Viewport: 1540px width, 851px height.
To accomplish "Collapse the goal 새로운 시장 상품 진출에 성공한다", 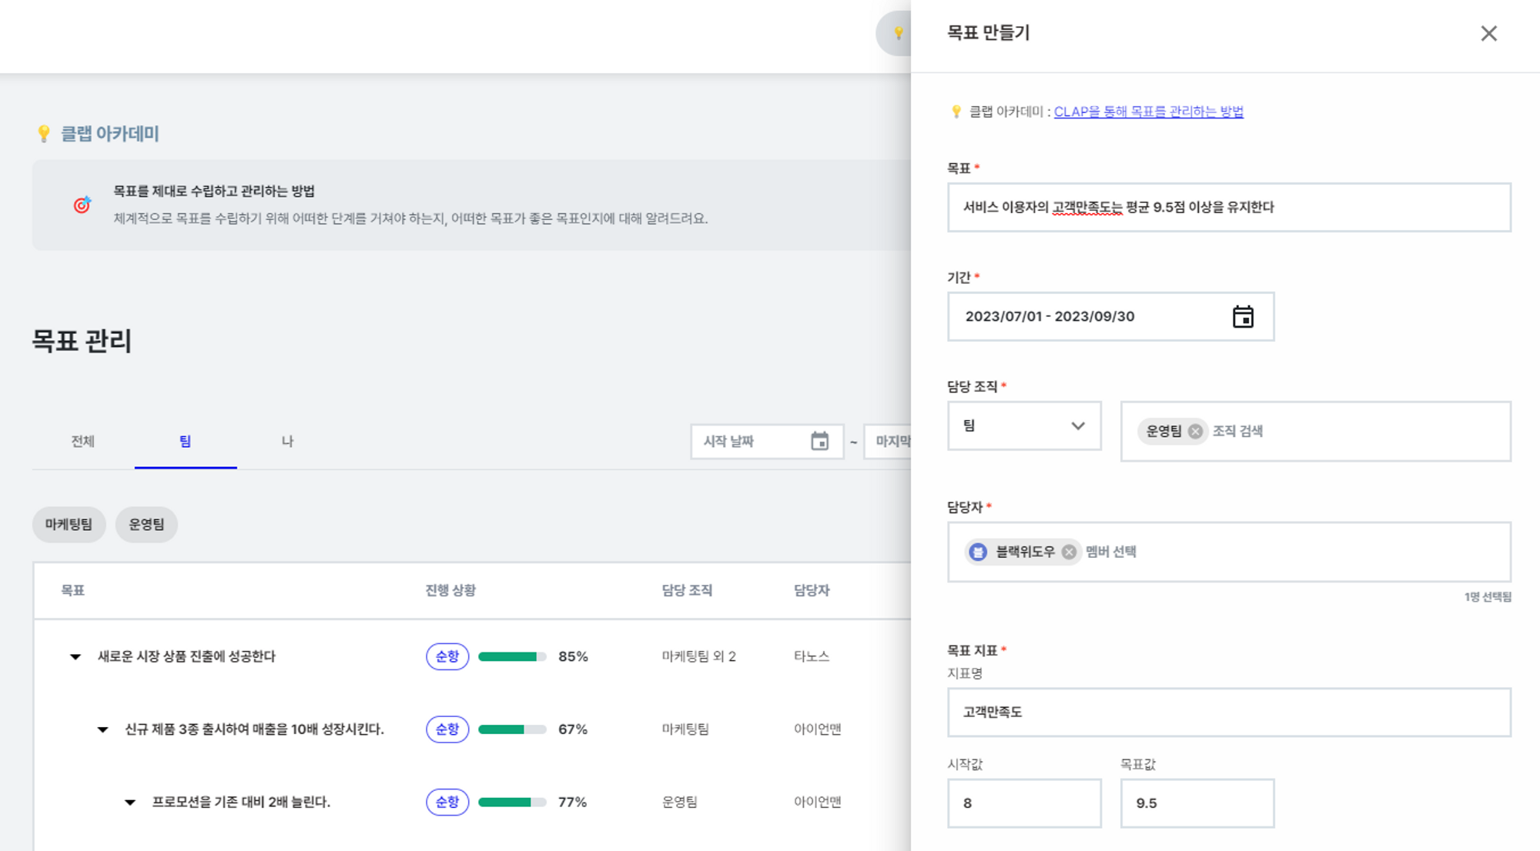I will (75, 656).
